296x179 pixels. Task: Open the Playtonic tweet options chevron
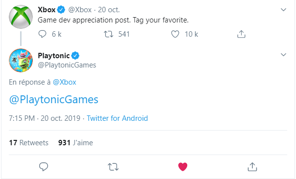(284, 55)
